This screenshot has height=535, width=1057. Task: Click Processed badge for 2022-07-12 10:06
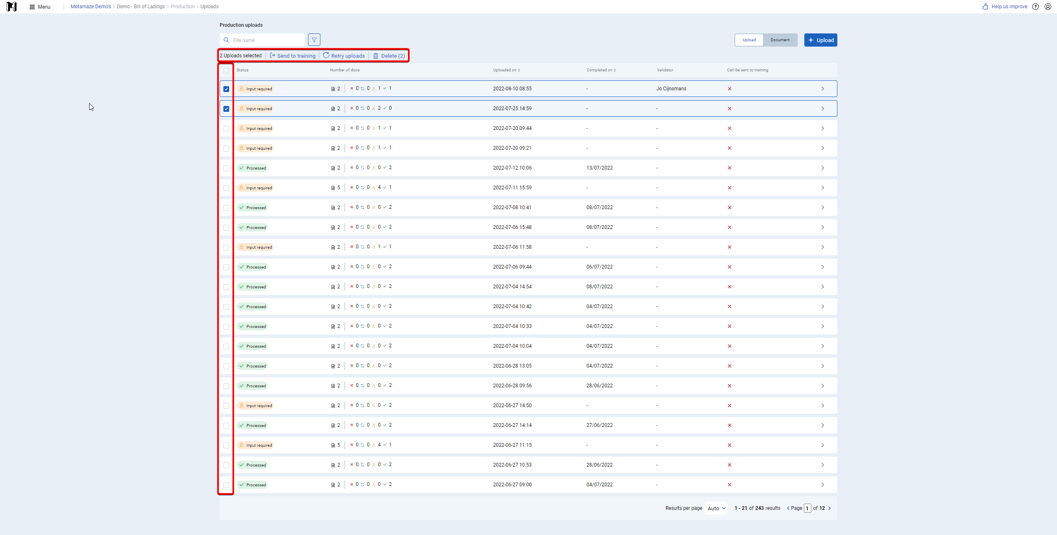[252, 168]
